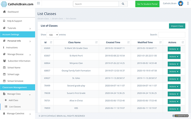Open Actions dropdown for St Mark Pre K
Viewport: 191px width, 119px height.
pos(174,56)
